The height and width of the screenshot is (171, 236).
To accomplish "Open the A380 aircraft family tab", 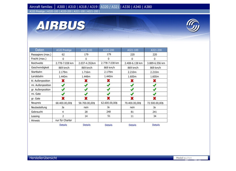I will click(x=148, y=7).
